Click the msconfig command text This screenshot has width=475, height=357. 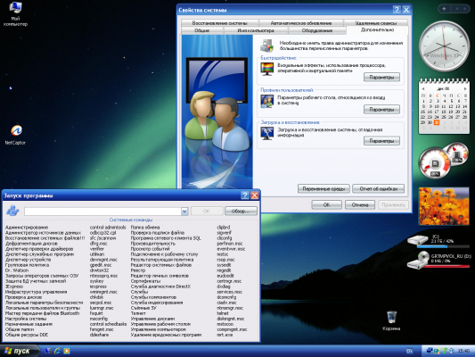99,319
